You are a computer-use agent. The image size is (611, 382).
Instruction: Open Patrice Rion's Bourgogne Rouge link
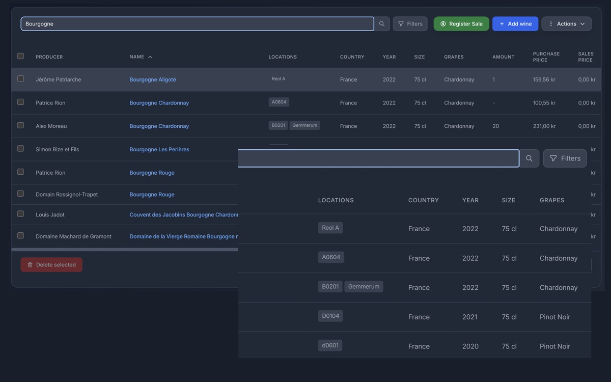click(152, 173)
